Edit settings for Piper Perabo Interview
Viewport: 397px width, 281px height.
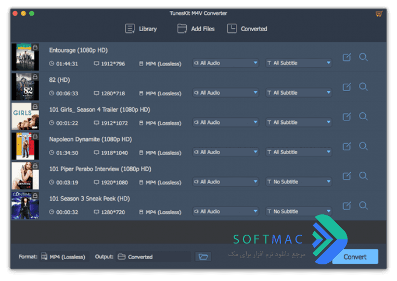(347, 176)
